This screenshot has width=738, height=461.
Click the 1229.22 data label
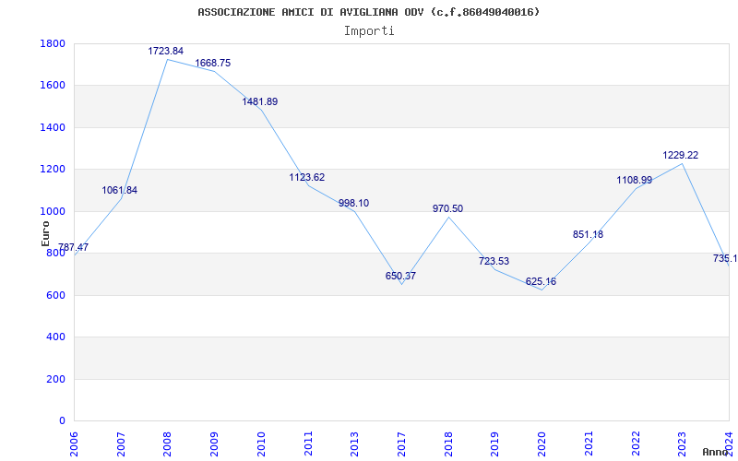point(681,156)
